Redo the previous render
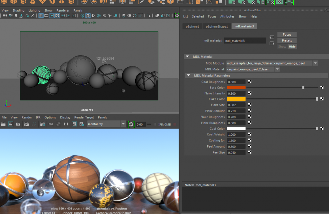329x214 pixels. coord(11,124)
